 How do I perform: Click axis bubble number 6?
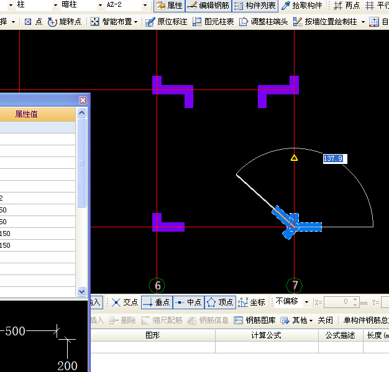157,286
